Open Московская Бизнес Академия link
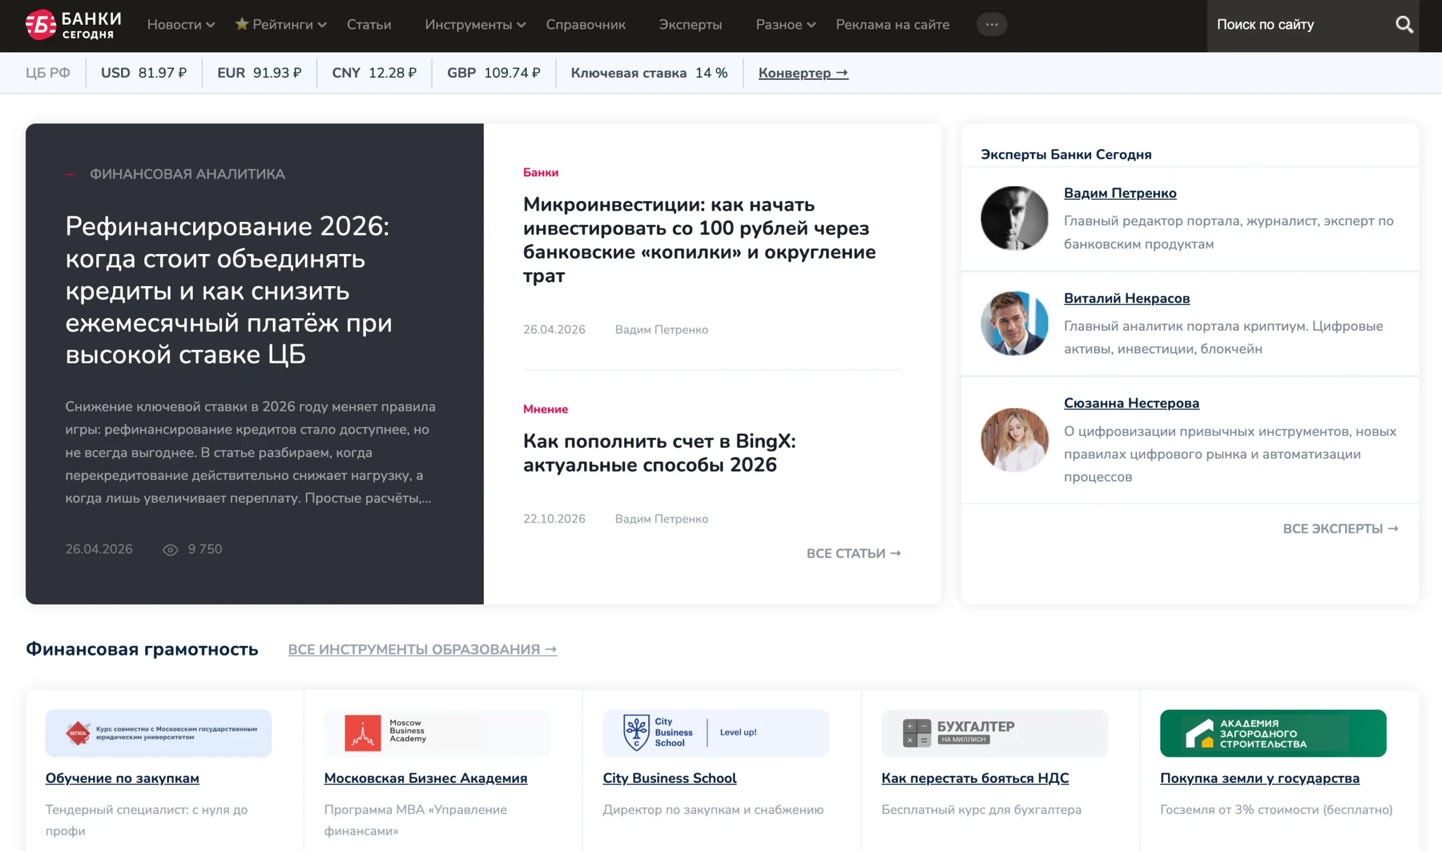 pos(425,778)
